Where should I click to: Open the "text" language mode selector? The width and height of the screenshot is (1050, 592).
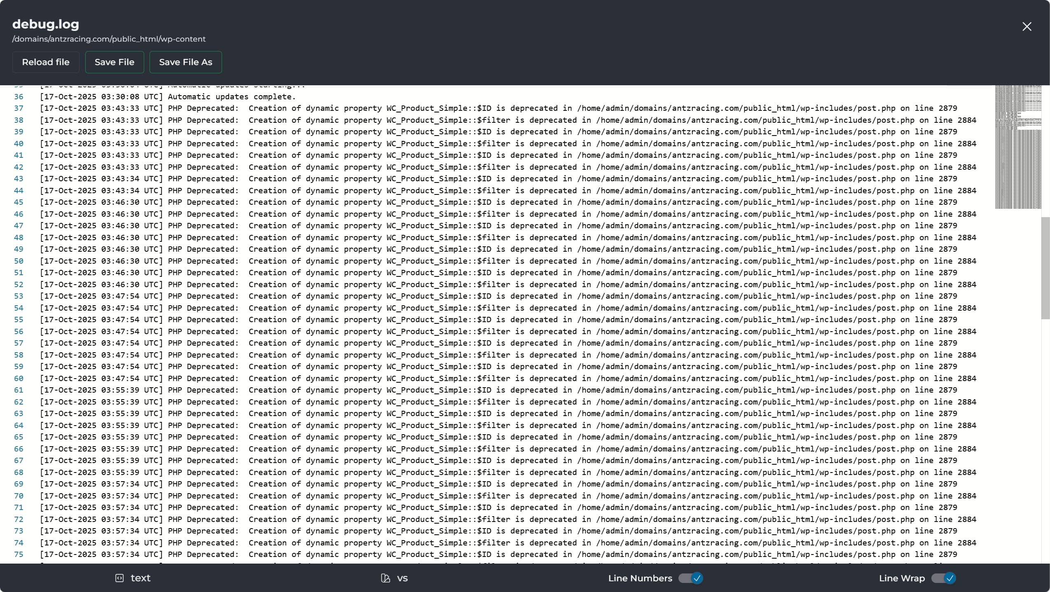140,578
